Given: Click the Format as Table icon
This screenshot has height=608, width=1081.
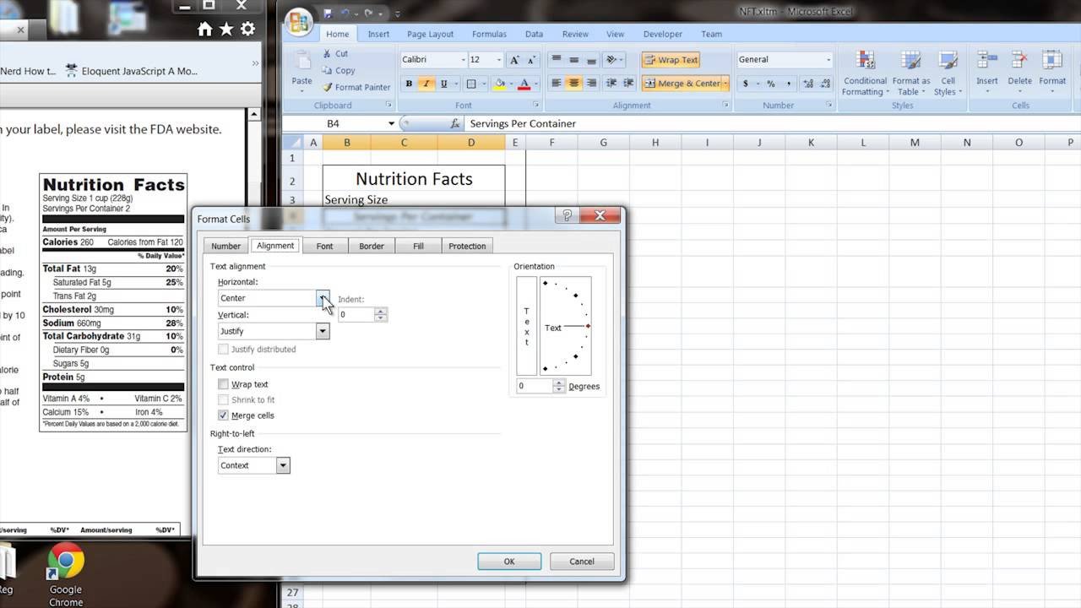Looking at the screenshot, I should (x=910, y=61).
